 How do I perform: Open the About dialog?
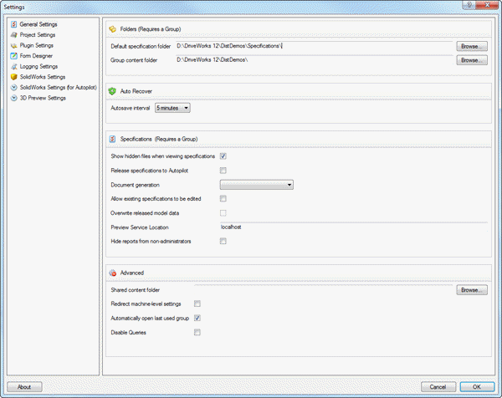tap(24, 387)
